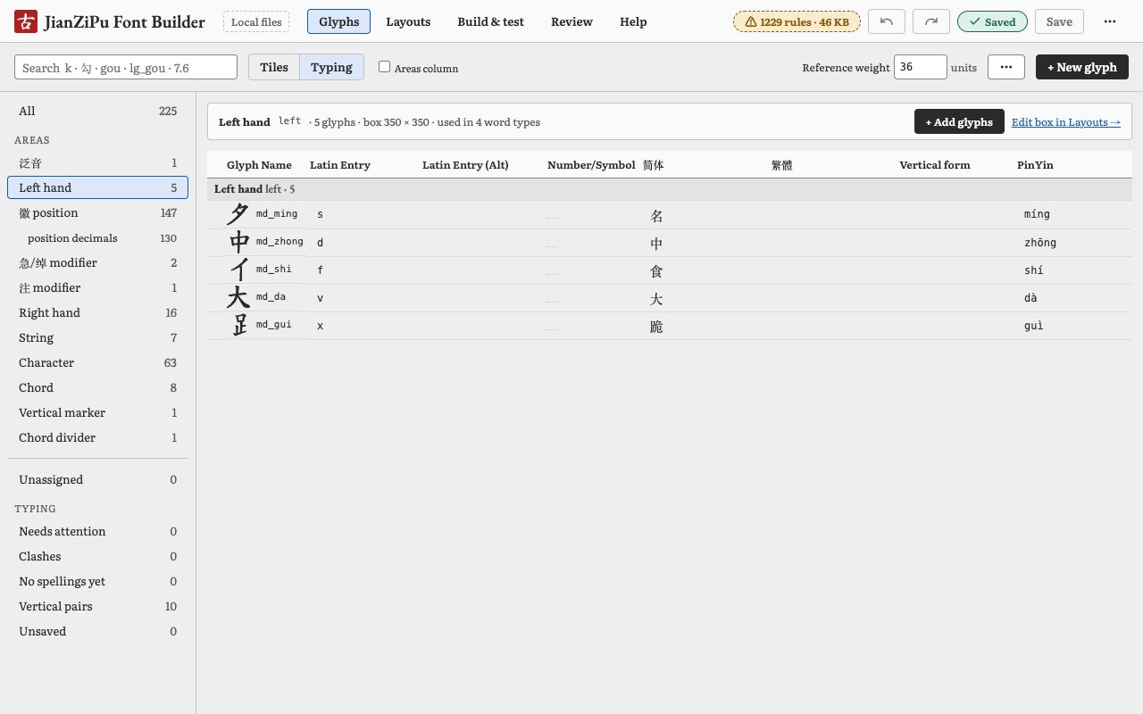Open ellipsis options beside Reference weight
1143x714 pixels.
coord(1006,67)
